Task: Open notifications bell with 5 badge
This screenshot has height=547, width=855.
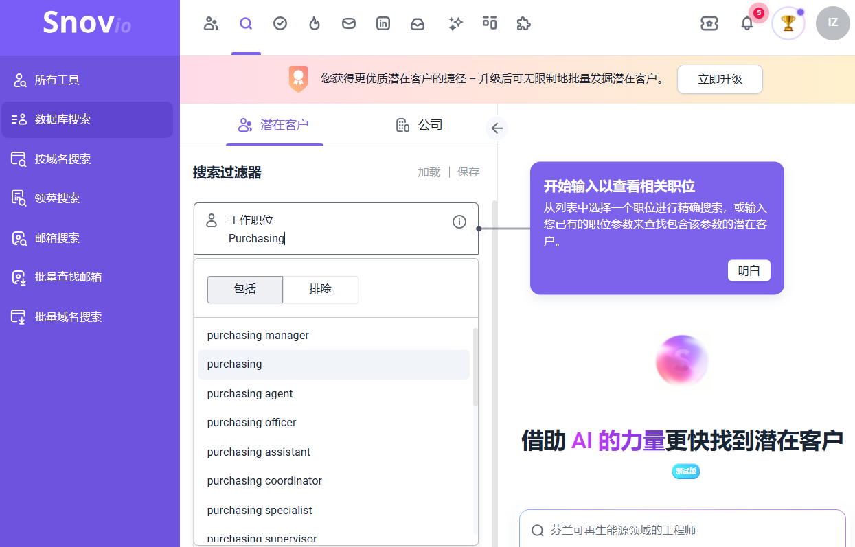Action: 747,23
